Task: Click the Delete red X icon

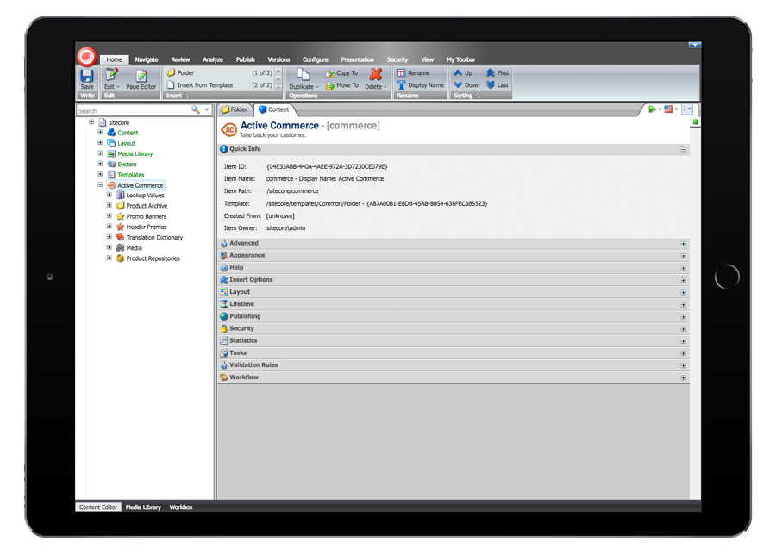Action: pos(376,75)
